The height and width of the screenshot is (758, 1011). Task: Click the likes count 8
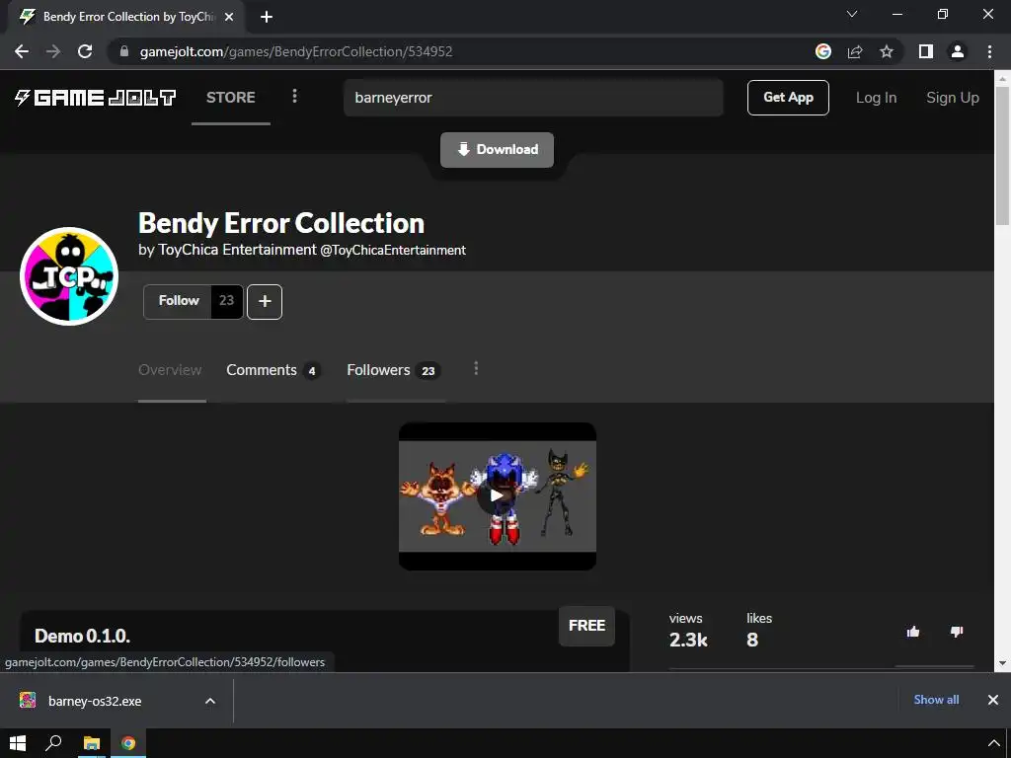751,640
